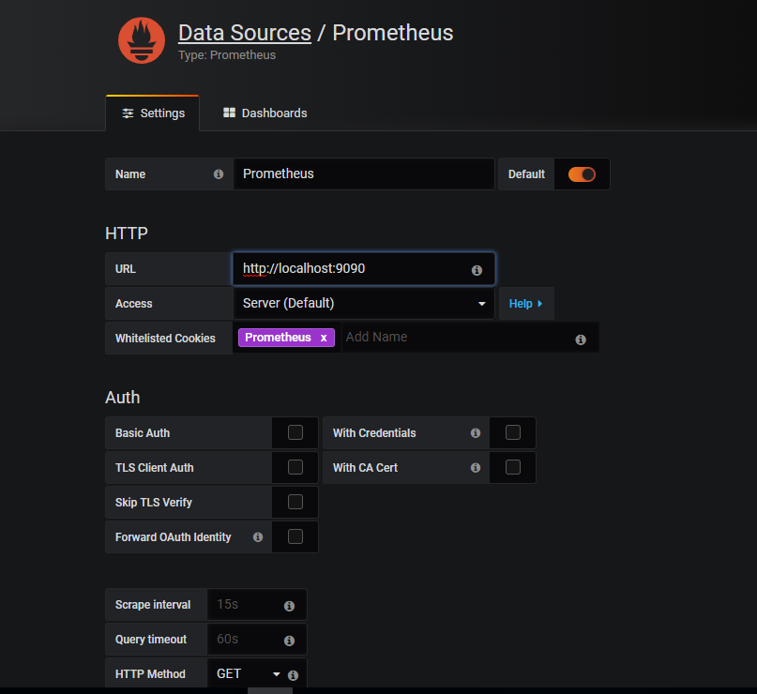The width and height of the screenshot is (757, 694).
Task: Click the Forward OAuth Identity info icon
Action: click(258, 537)
